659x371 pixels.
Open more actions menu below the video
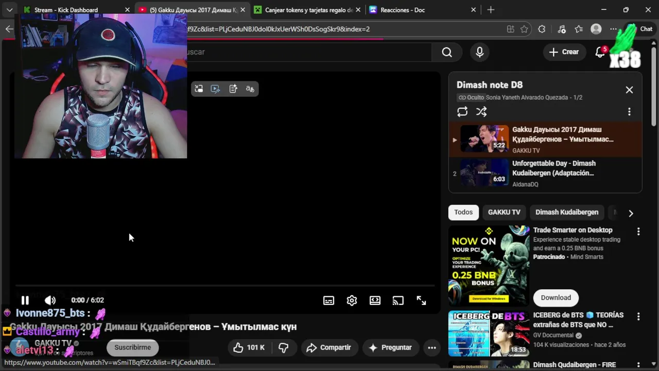(432, 348)
